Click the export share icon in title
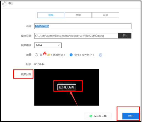 click(4, 4)
